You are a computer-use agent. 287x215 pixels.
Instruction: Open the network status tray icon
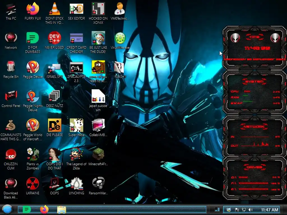(x=244, y=210)
